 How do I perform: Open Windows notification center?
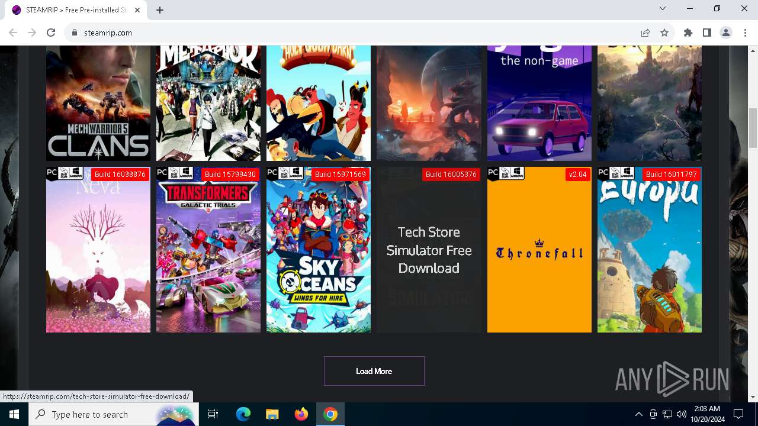(x=738, y=414)
